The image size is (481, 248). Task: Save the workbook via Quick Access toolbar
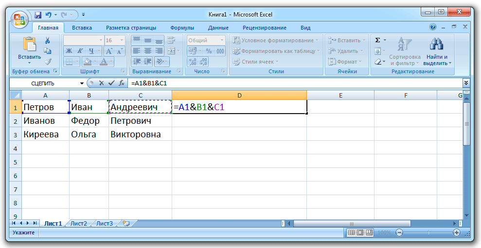38,15
